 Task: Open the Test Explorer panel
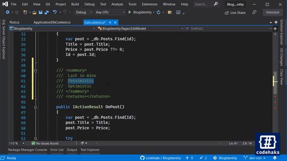coord(90,150)
